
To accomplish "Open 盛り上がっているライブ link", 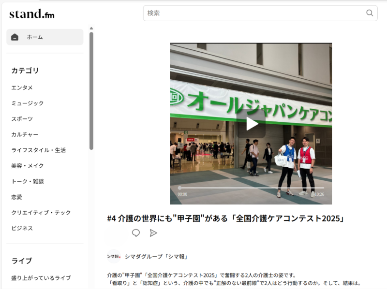I will [x=41, y=278].
